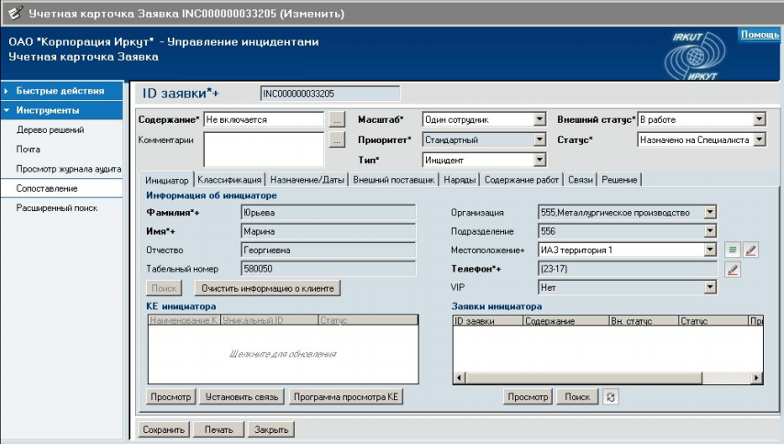Open the Масштаб dropdown

coord(540,119)
